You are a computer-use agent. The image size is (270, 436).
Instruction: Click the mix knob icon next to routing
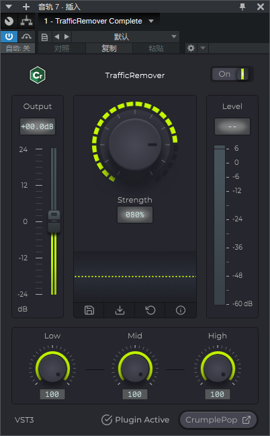pyautogui.click(x=9, y=21)
